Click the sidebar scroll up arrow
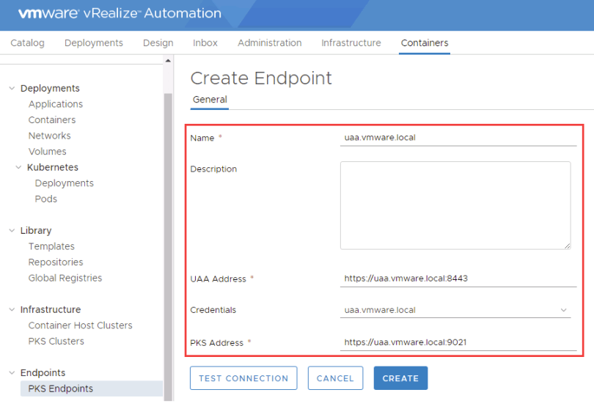The width and height of the screenshot is (594, 409). click(x=168, y=61)
